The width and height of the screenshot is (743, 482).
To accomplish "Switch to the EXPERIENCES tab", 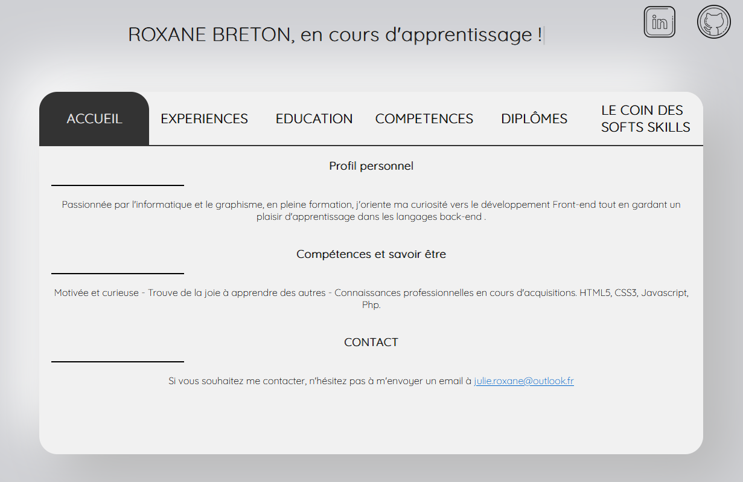I will click(204, 118).
